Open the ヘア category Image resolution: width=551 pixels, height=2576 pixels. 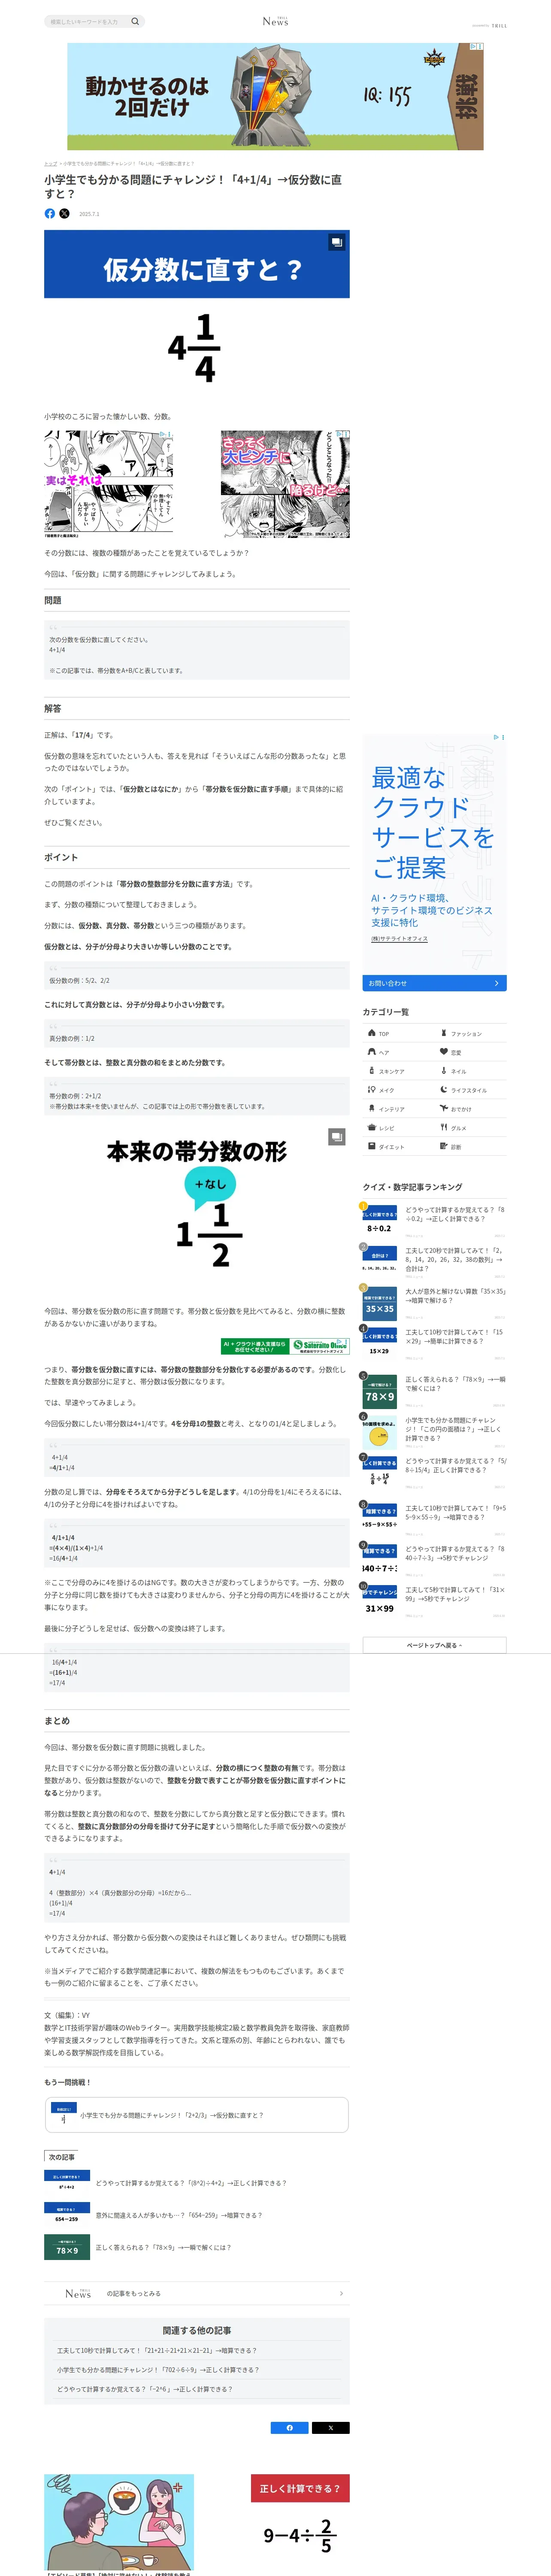point(398,1052)
